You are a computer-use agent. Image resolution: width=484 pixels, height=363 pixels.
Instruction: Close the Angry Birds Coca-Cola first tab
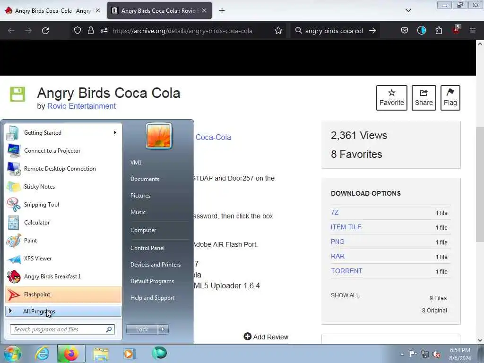(97, 10)
